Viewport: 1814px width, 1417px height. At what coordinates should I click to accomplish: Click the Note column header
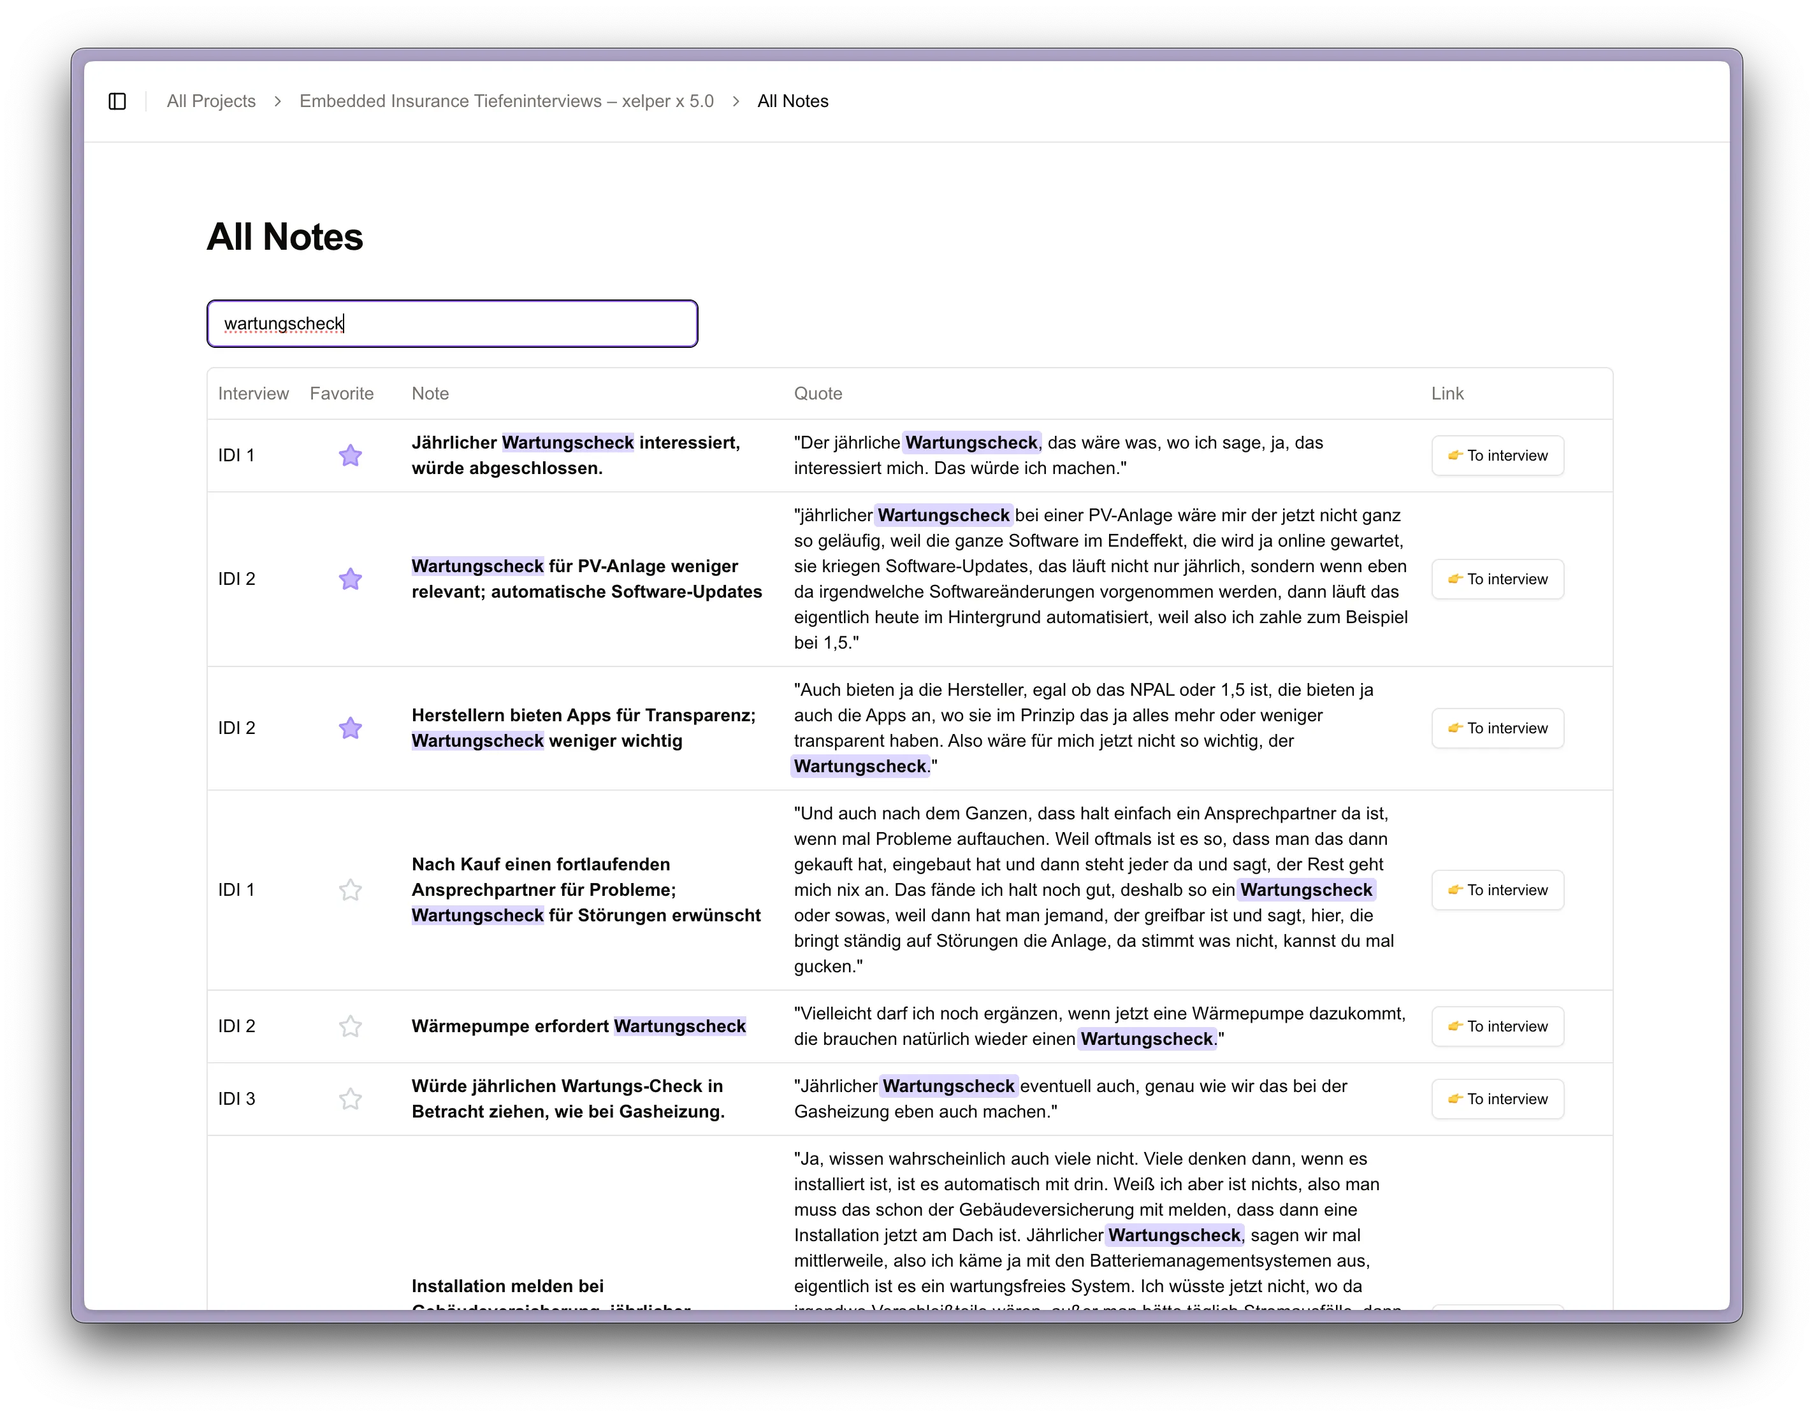(x=430, y=392)
